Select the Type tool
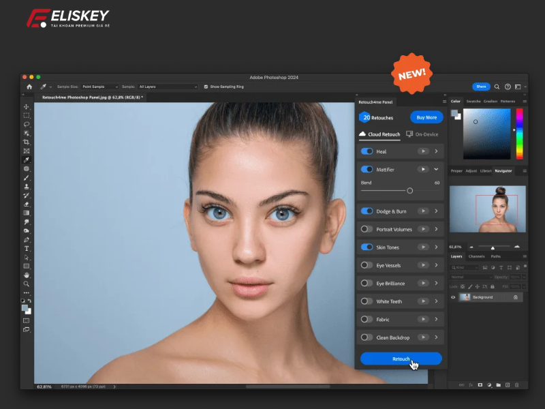Image resolution: width=545 pixels, height=409 pixels. click(x=27, y=249)
